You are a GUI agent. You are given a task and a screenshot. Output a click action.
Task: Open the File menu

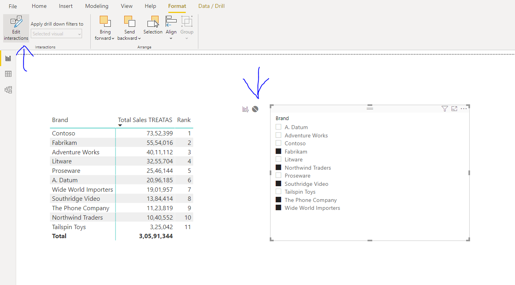(13, 6)
